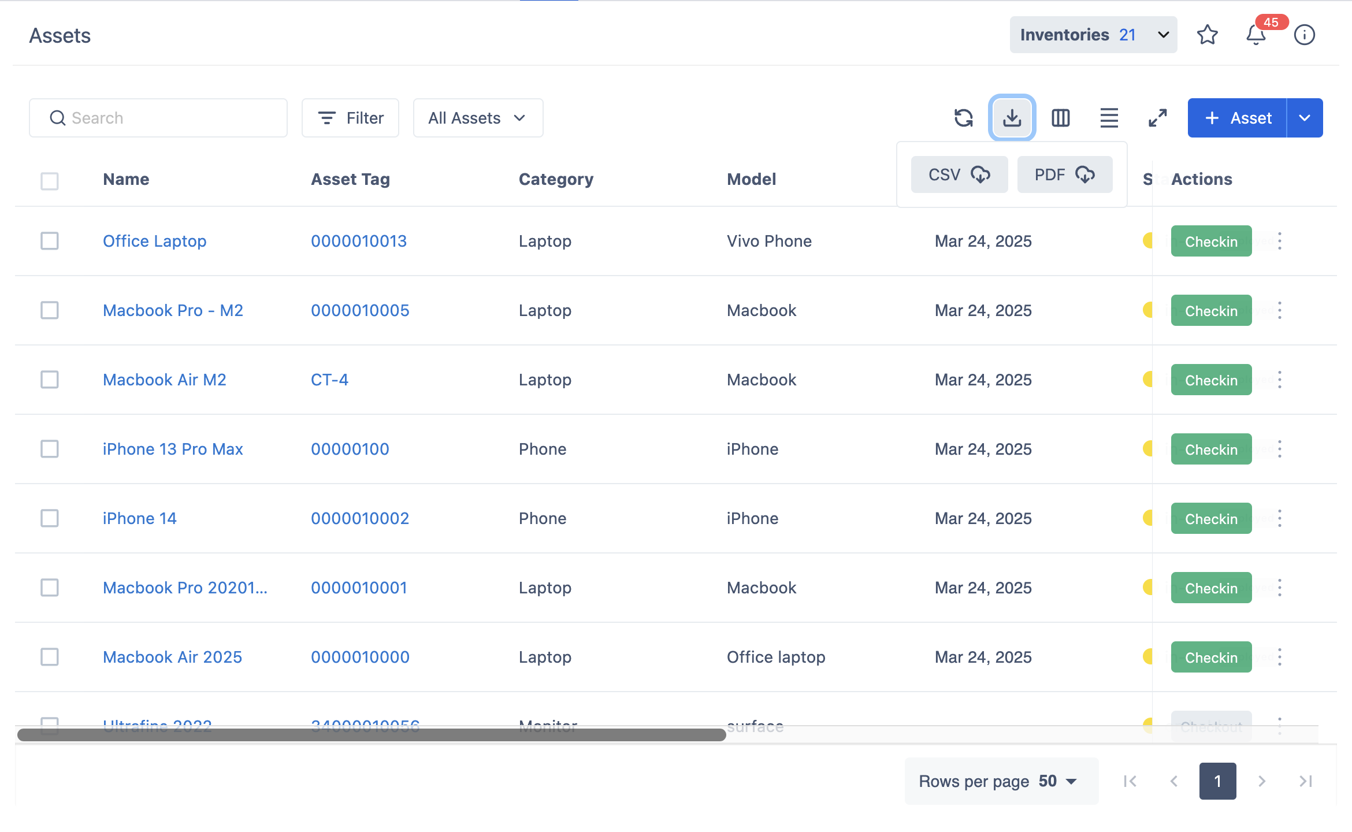This screenshot has height=832, width=1352.
Task: Open three-dot menu for Office Laptop row
Action: pos(1280,241)
